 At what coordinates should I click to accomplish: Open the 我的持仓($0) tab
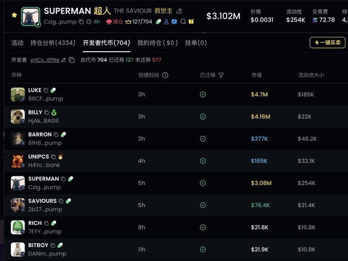point(157,42)
